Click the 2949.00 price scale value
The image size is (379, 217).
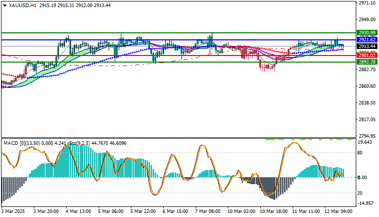tap(367, 19)
